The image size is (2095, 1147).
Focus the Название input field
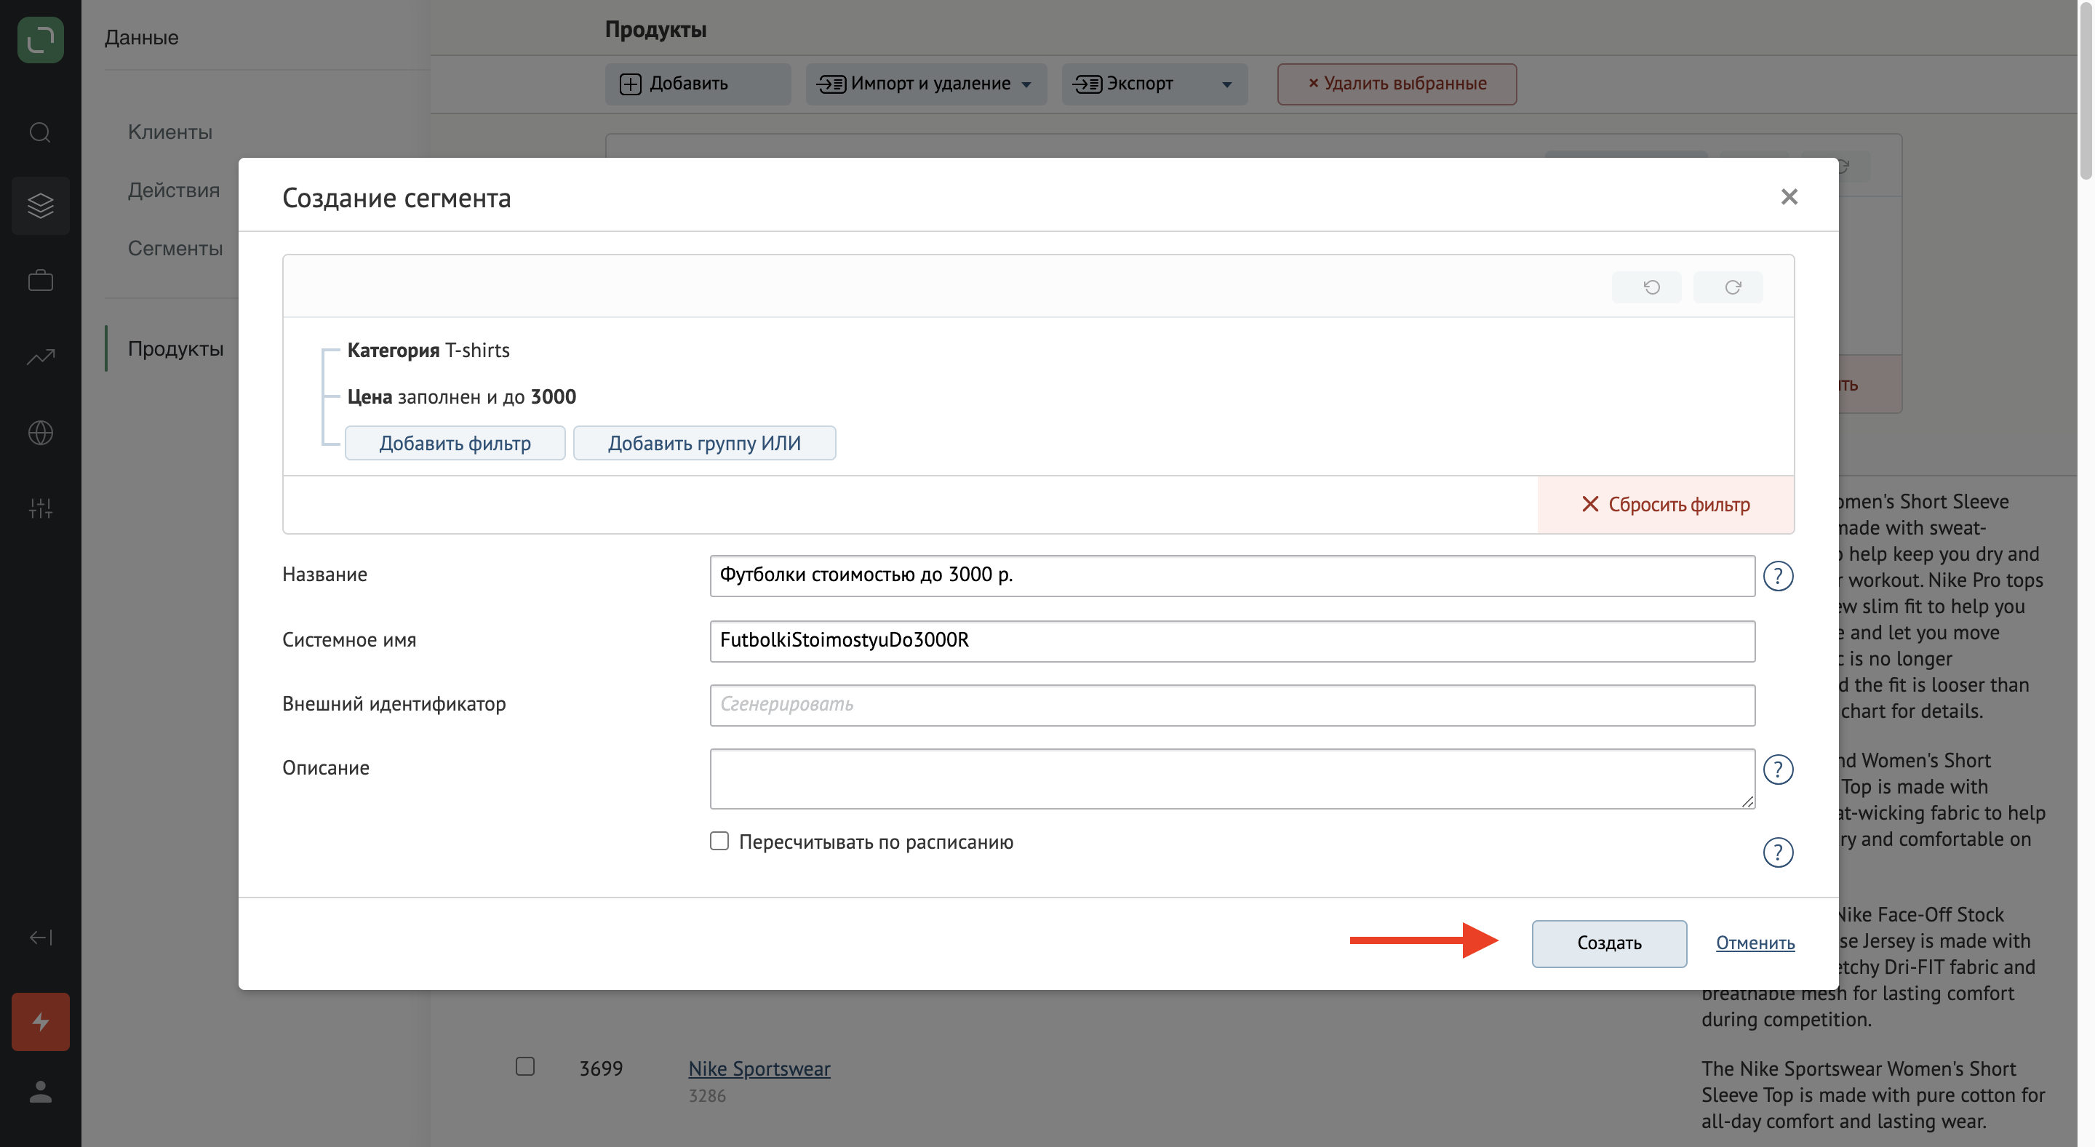click(1232, 575)
